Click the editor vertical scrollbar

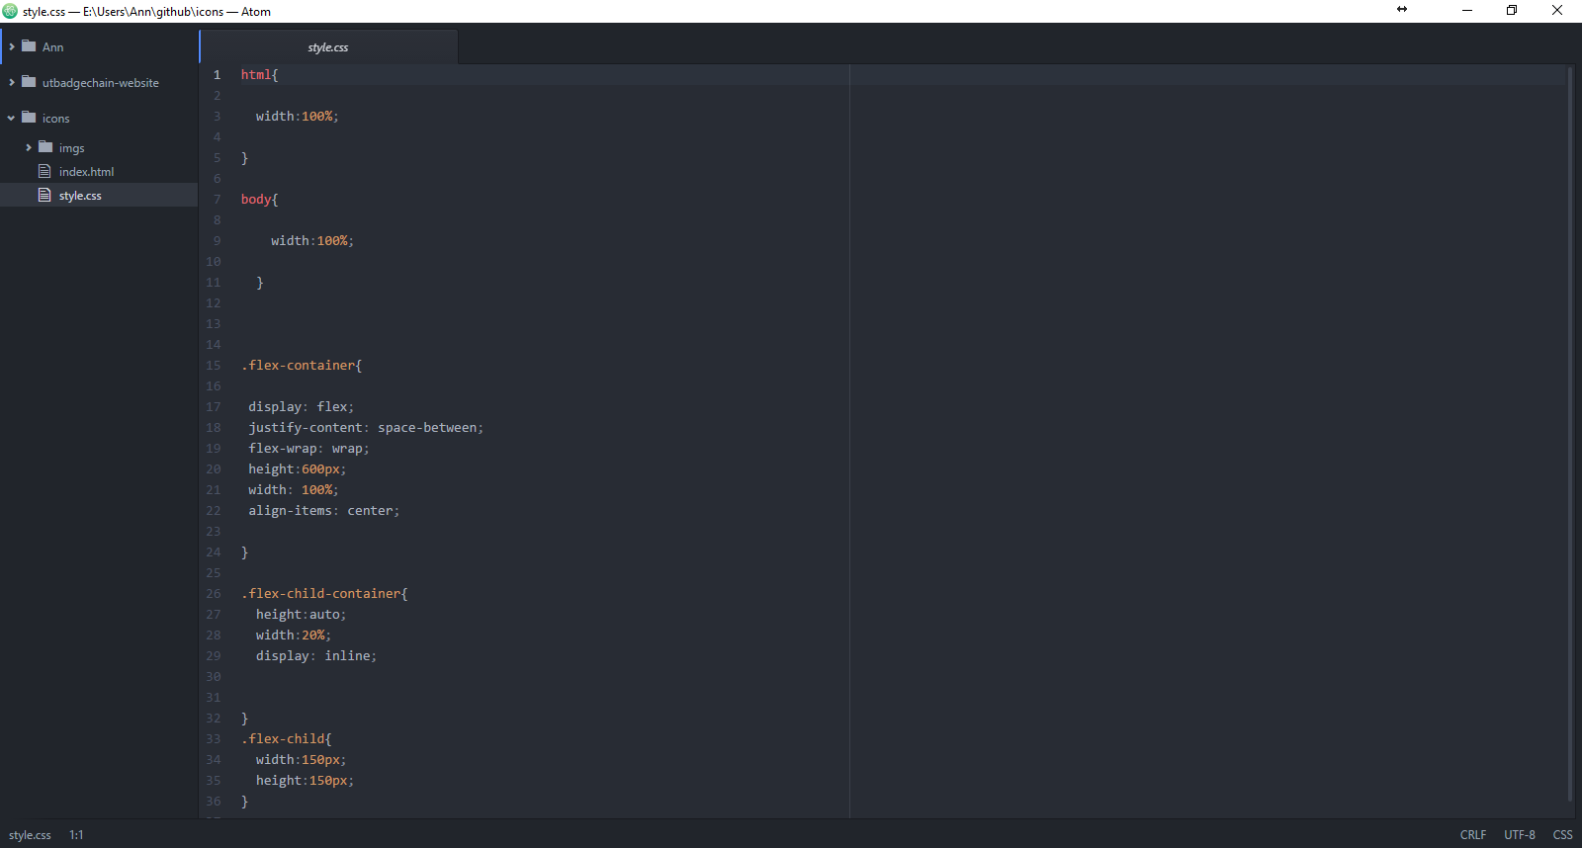1569,434
